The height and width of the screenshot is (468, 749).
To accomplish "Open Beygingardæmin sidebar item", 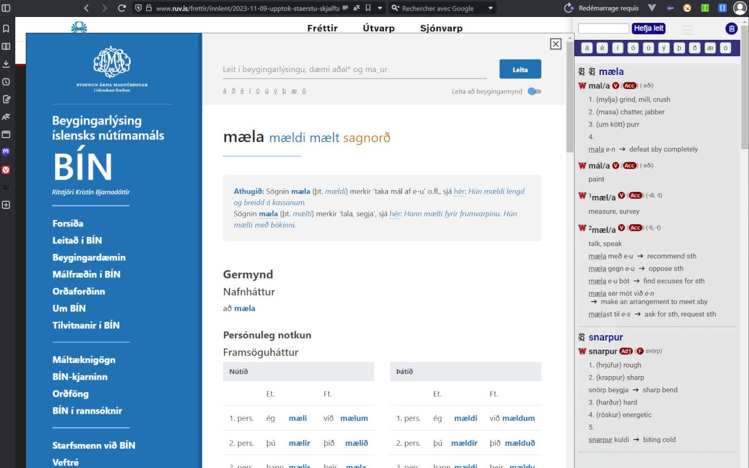I will point(89,257).
